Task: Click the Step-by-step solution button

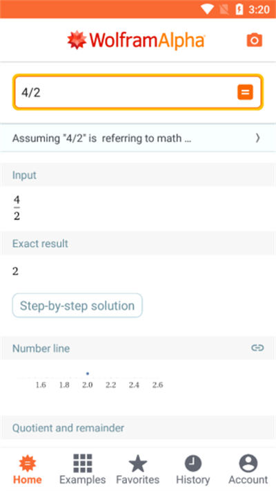Action: tap(77, 305)
